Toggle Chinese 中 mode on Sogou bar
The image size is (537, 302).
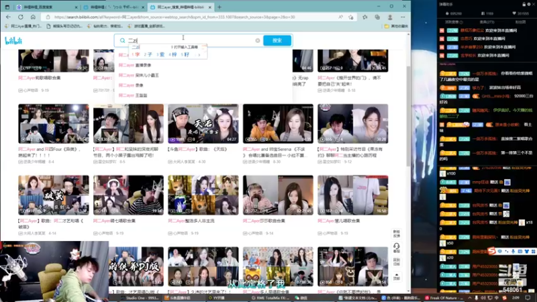tap(500, 251)
